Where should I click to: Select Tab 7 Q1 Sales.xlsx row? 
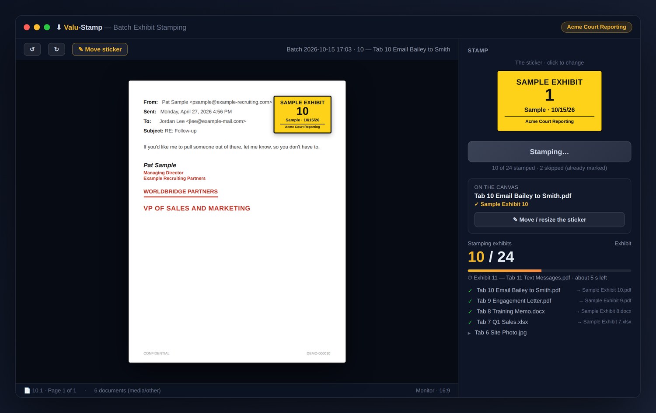(x=549, y=322)
